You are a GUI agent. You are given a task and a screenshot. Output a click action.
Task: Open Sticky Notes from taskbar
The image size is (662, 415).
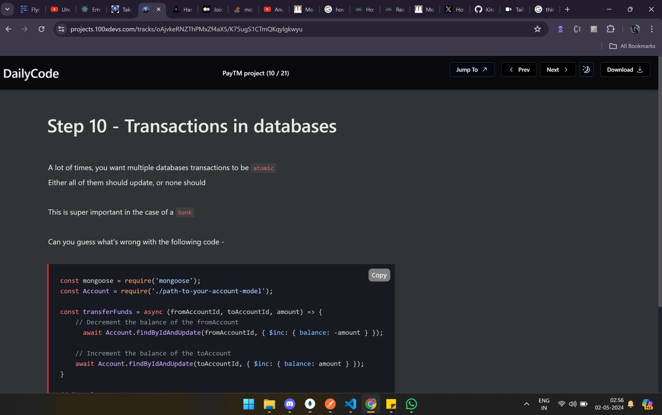pyautogui.click(x=391, y=404)
